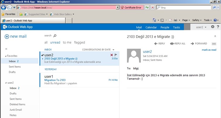This screenshot has height=118, width=221.
Task: Click the Certificate Error warning
Action: 132,8
